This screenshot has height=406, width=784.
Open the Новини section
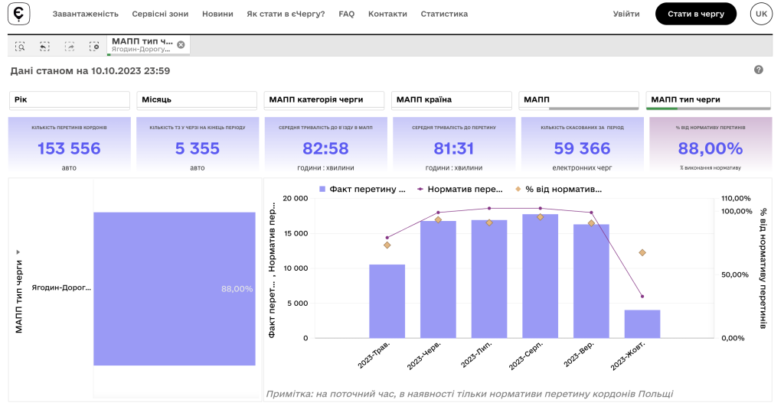[217, 14]
